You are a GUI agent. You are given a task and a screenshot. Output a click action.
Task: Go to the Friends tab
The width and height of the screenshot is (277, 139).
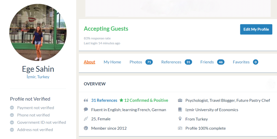pyautogui.click(x=207, y=62)
